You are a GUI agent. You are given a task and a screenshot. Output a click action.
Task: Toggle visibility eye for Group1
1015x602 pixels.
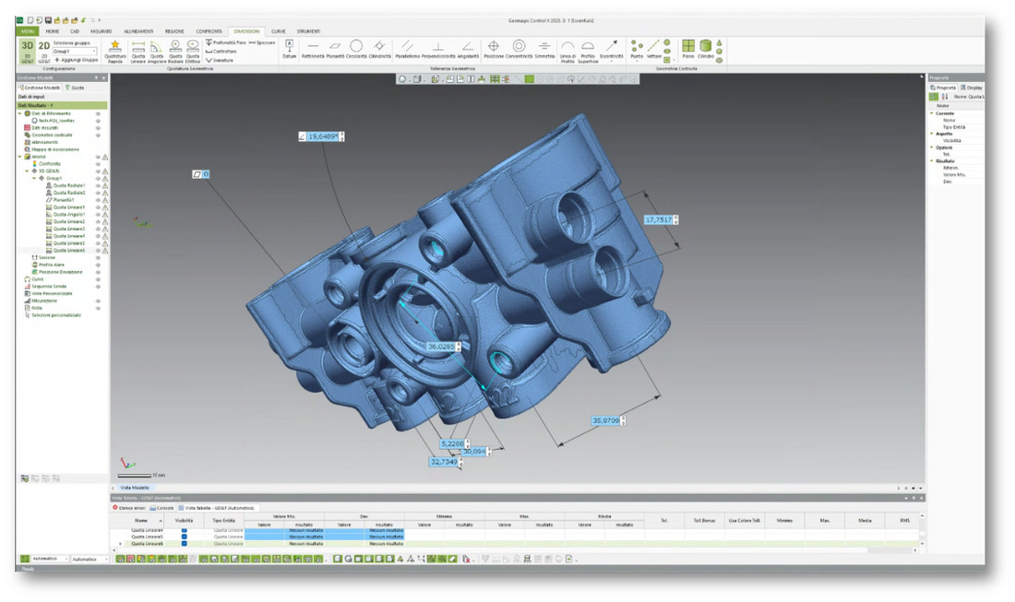[99, 178]
